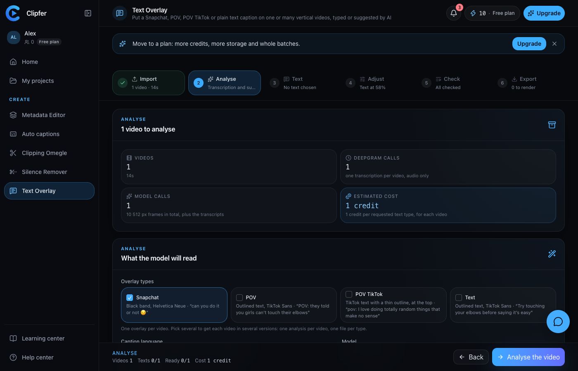578x371 pixels.
Task: Open Home from the sidebar
Action: click(x=49, y=62)
